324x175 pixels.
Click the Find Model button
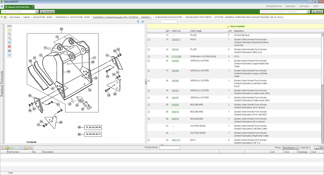pyautogui.click(x=47, y=12)
